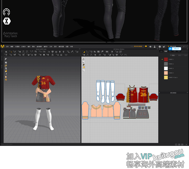This screenshot has width=189, height=169.
Task: Click the Simulate arrow tool in 3D toolbar
Action: pyautogui.click(x=6, y=52)
